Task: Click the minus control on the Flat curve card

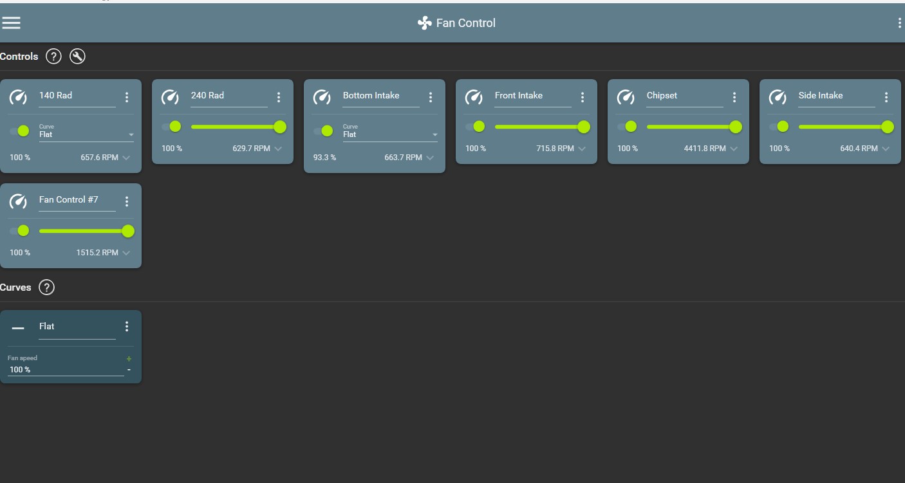Action: [x=128, y=369]
